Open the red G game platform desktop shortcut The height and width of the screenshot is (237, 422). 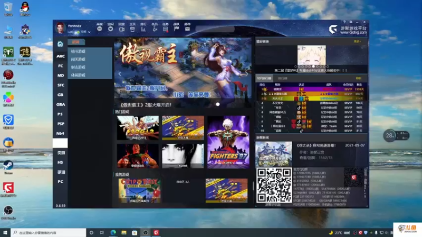pyautogui.click(x=8, y=189)
